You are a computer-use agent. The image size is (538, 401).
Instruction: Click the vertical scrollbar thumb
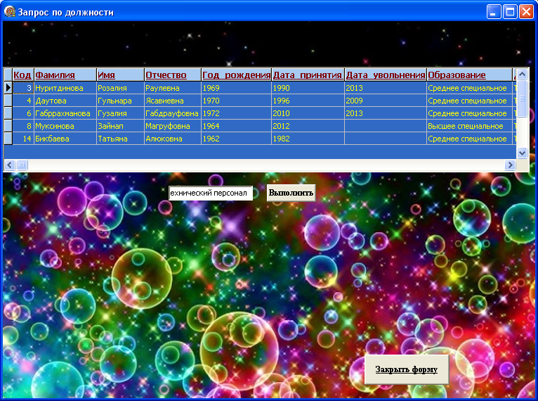click(522, 98)
